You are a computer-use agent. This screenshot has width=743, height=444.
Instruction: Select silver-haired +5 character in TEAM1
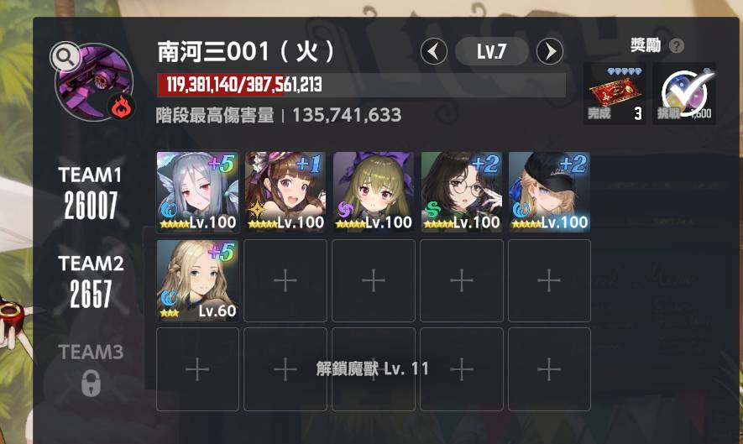pos(197,192)
